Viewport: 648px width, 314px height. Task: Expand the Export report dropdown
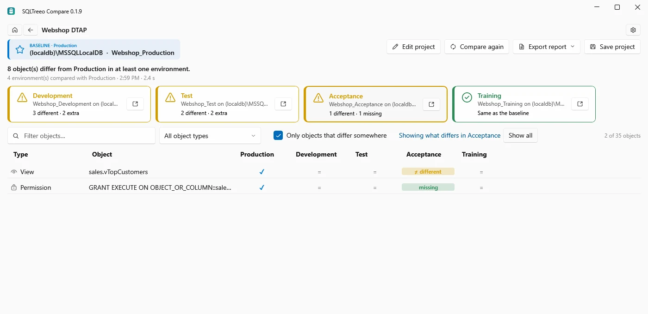pyautogui.click(x=547, y=47)
